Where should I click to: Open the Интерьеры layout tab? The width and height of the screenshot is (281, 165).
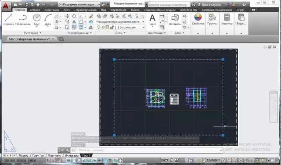pos(71,155)
